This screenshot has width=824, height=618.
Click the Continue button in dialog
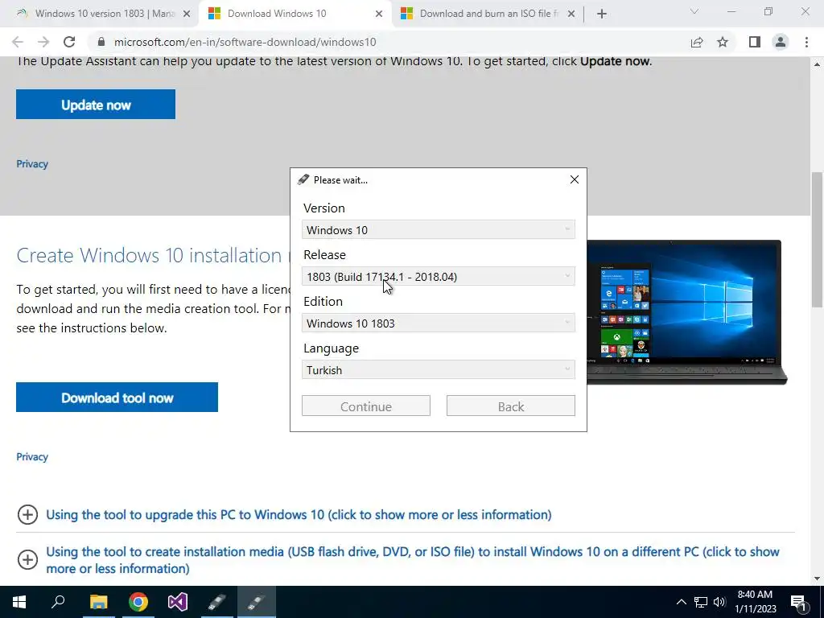coord(366,406)
